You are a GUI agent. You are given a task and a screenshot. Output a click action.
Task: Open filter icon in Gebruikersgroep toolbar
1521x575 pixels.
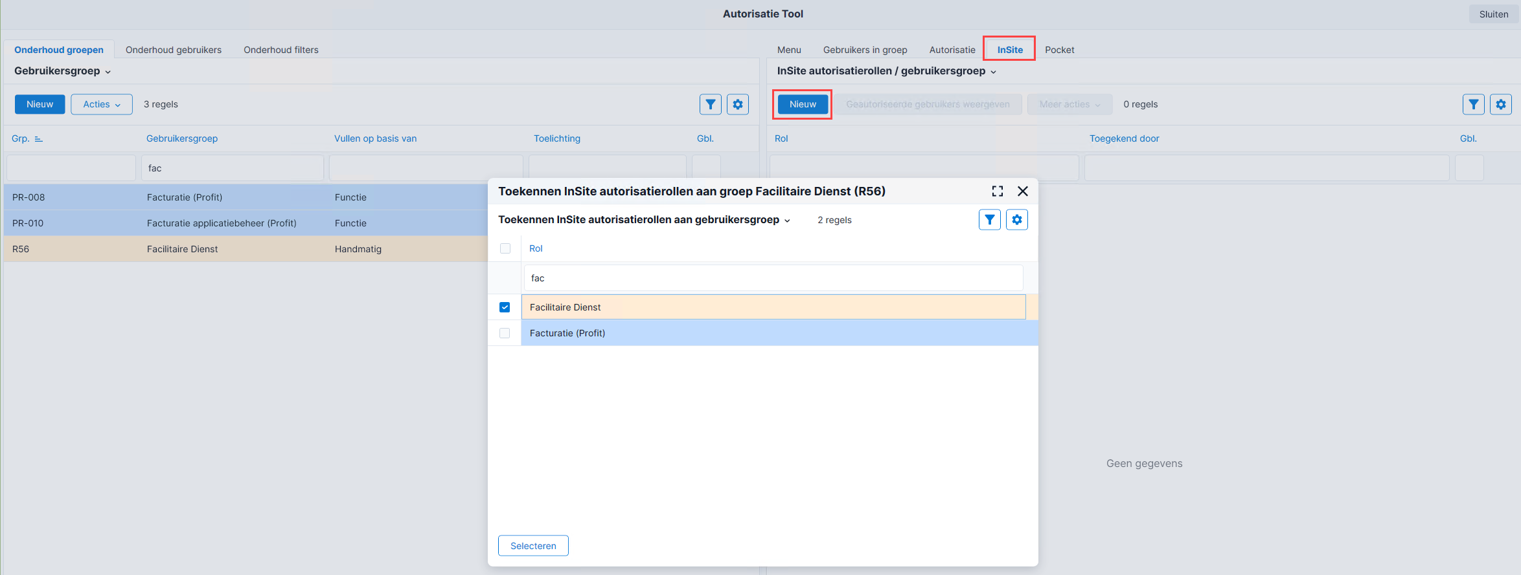click(711, 104)
